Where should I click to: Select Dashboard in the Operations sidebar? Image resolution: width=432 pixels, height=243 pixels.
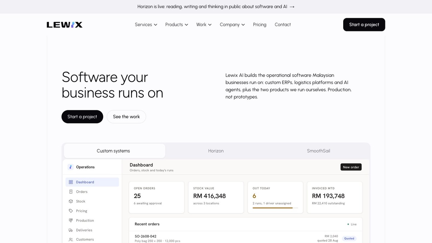[92, 182]
